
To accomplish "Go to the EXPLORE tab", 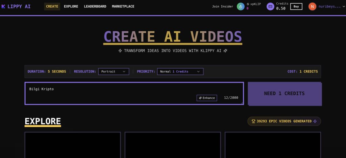I will tap(71, 6).
